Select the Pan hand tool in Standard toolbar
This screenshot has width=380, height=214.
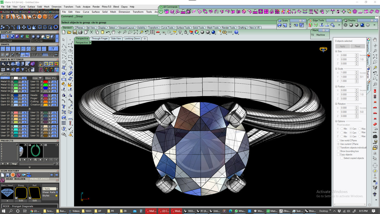click(113, 32)
